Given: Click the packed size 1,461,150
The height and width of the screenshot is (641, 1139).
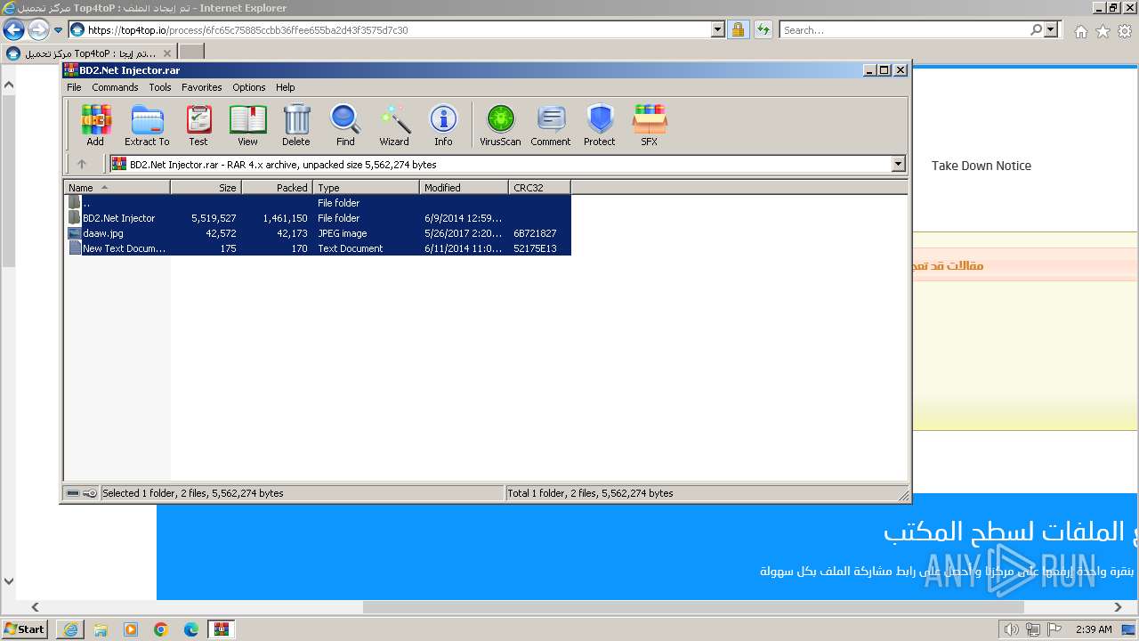Looking at the screenshot, I should [x=285, y=218].
